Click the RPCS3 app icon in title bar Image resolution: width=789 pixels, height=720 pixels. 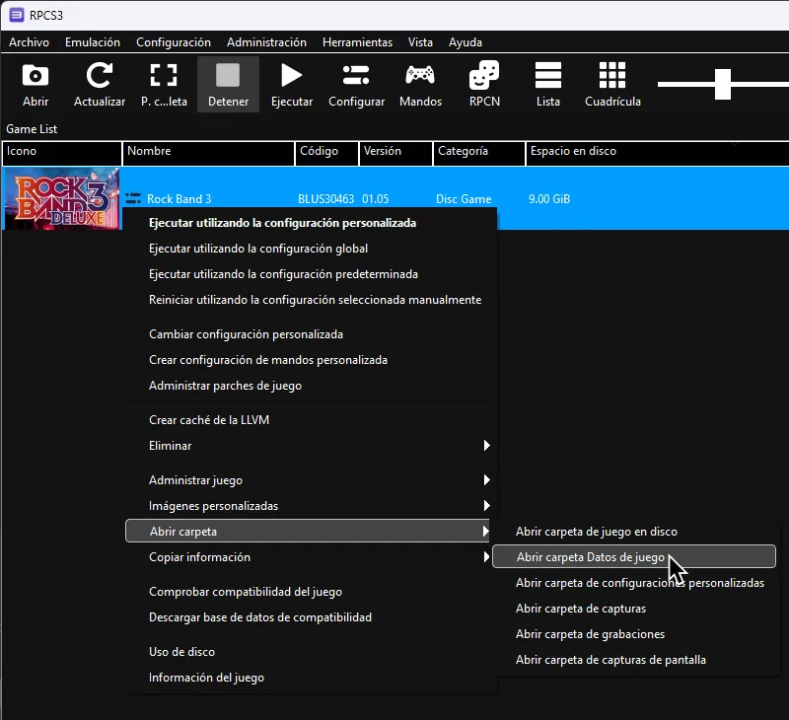pos(16,15)
